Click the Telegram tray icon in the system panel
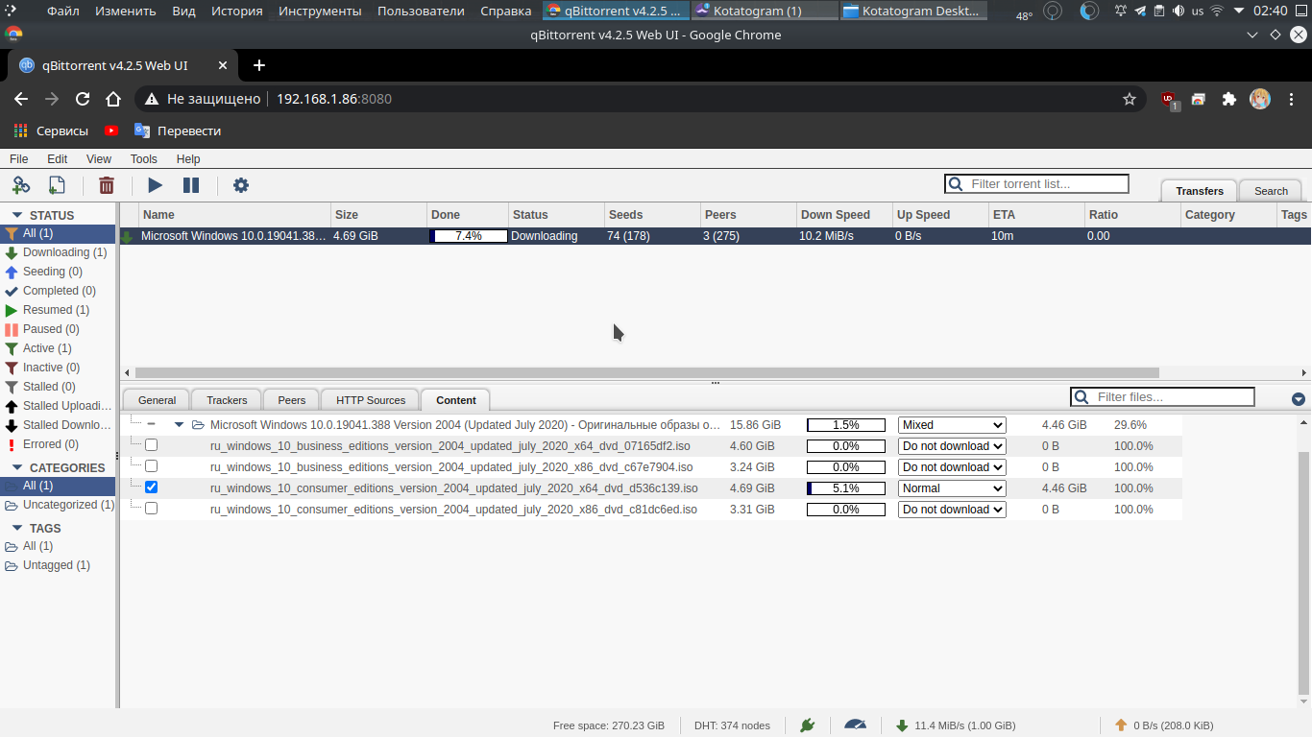 click(1140, 12)
